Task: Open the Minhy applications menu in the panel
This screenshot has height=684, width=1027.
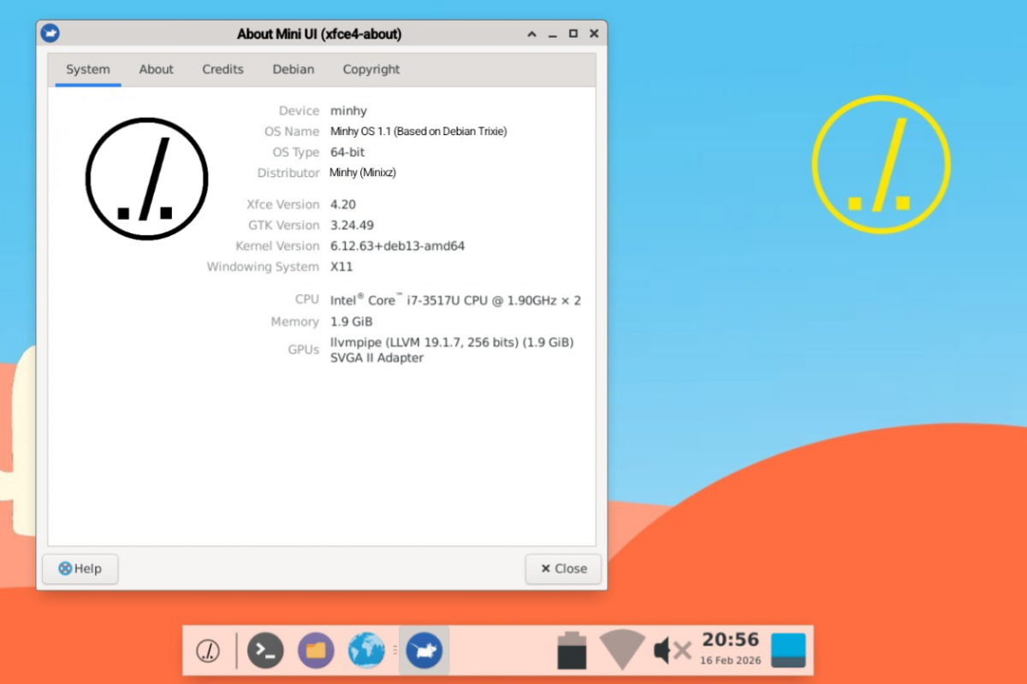Action: click(x=208, y=651)
